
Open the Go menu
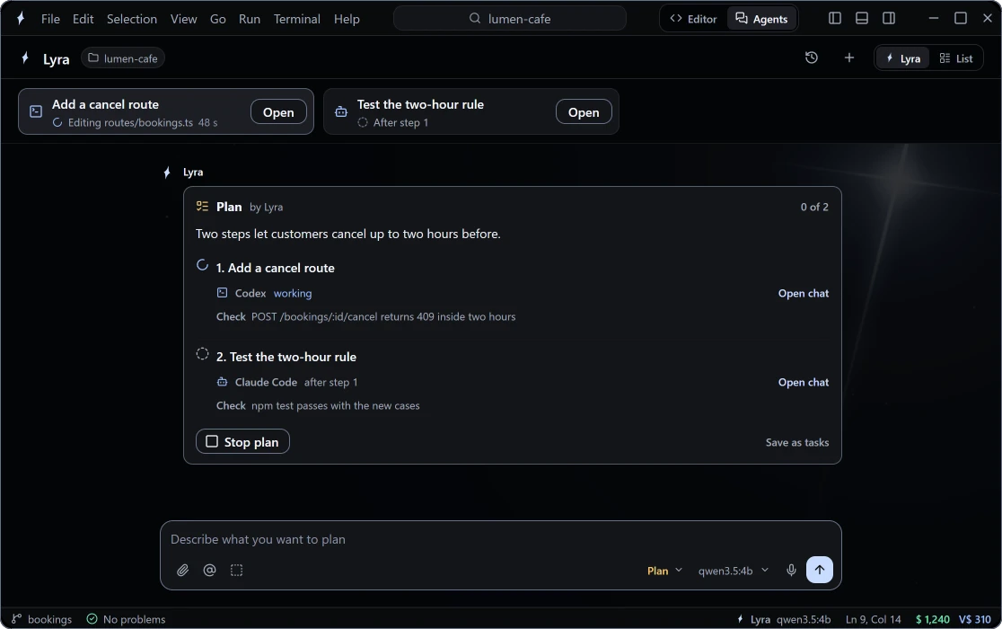point(218,19)
